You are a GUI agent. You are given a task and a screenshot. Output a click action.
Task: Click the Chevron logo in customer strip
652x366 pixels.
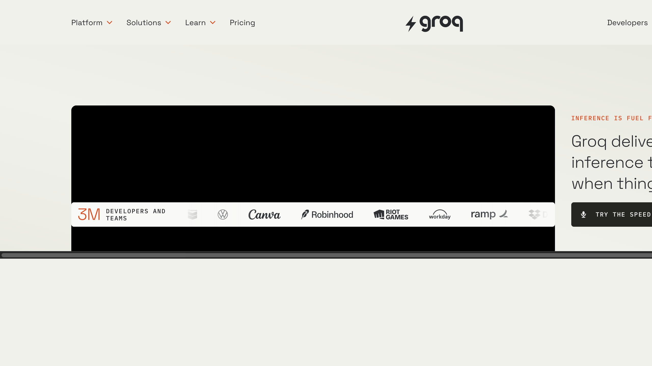(193, 215)
